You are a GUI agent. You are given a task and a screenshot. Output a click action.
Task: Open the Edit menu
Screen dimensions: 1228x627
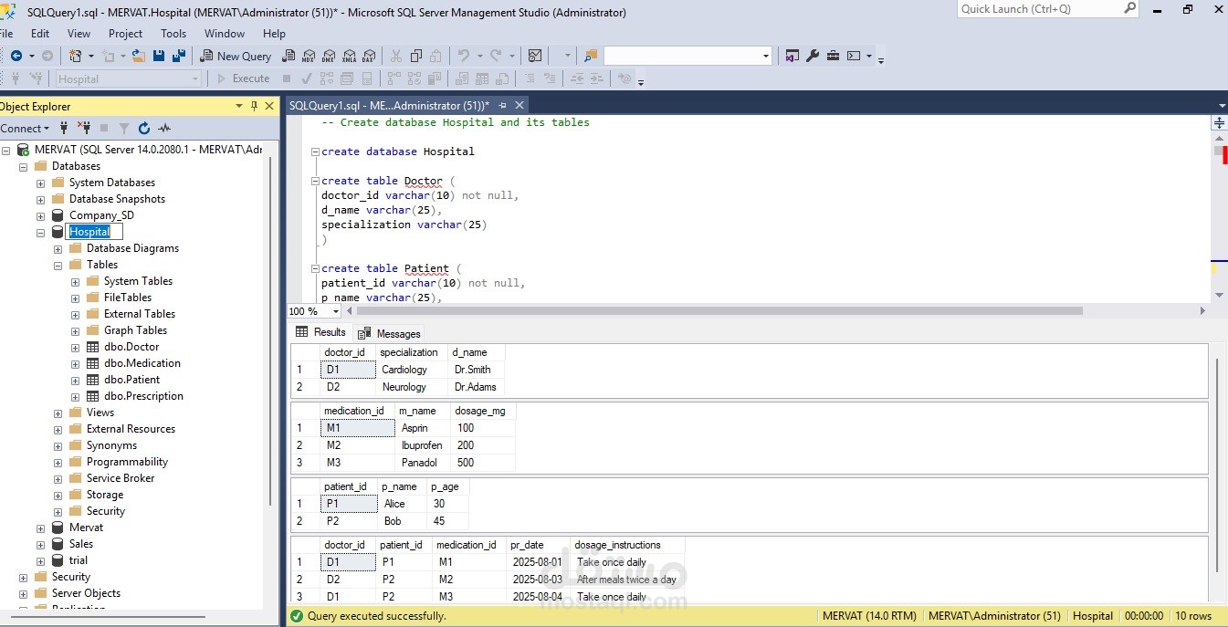click(40, 34)
